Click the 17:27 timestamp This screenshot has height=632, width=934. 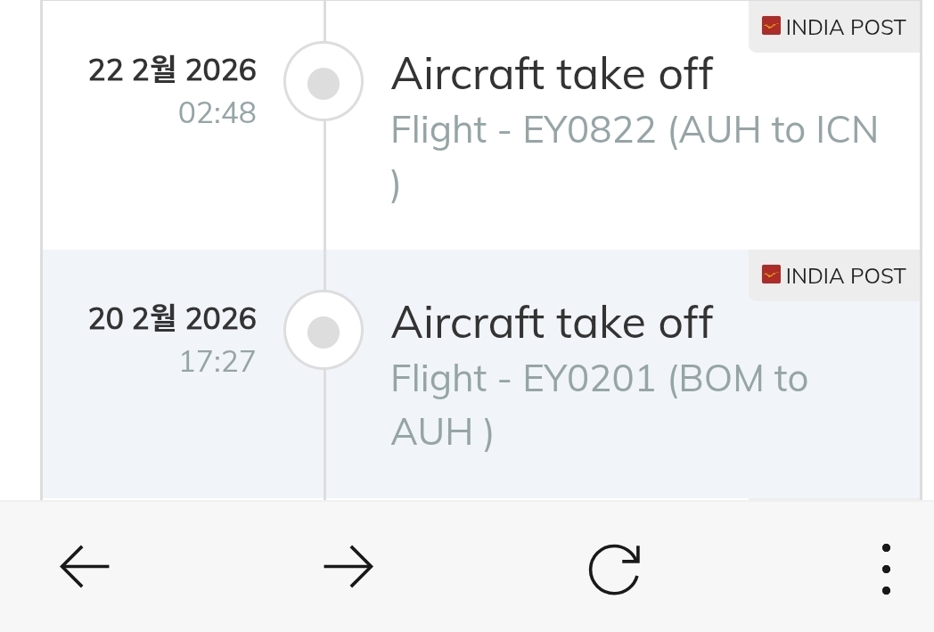(217, 362)
